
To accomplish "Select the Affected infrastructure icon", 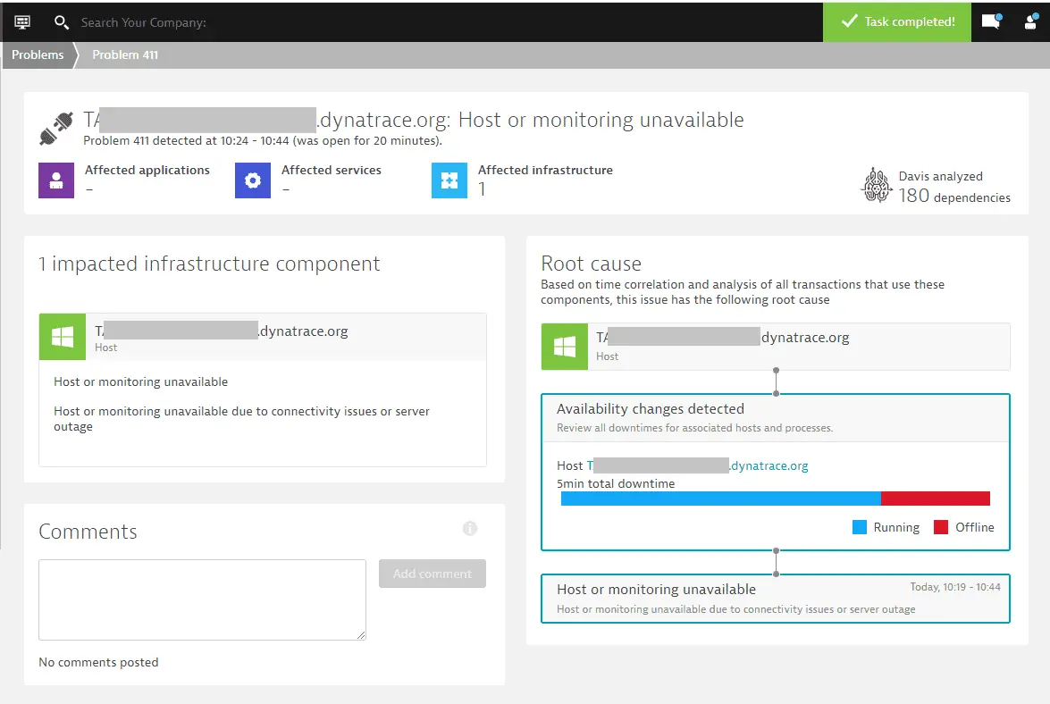I will 449,180.
